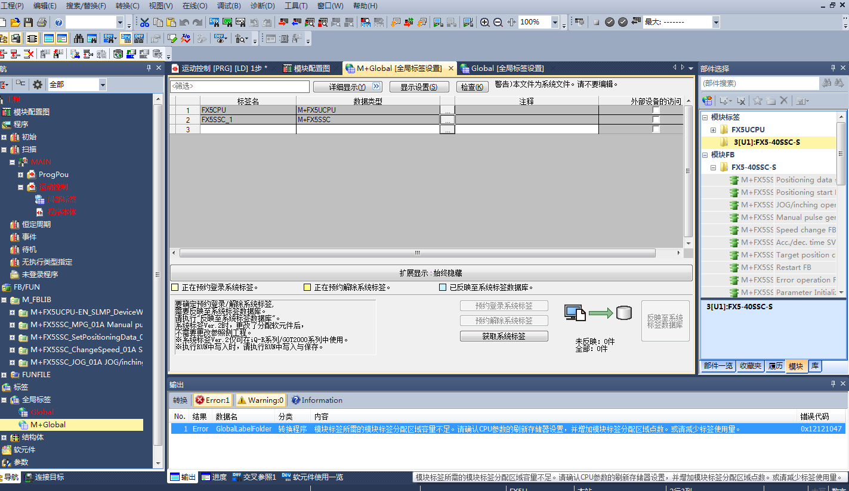The width and height of the screenshot is (849, 491).
Task: Click the horizontal scrollbar under the label table
Action: tap(418, 253)
